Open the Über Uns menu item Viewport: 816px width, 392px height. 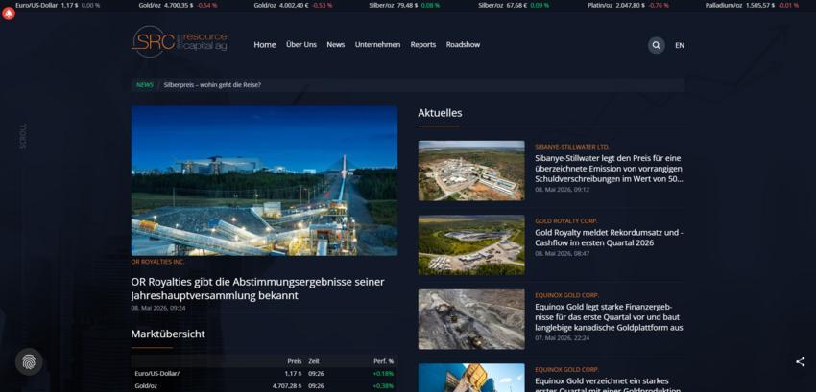pyautogui.click(x=301, y=45)
